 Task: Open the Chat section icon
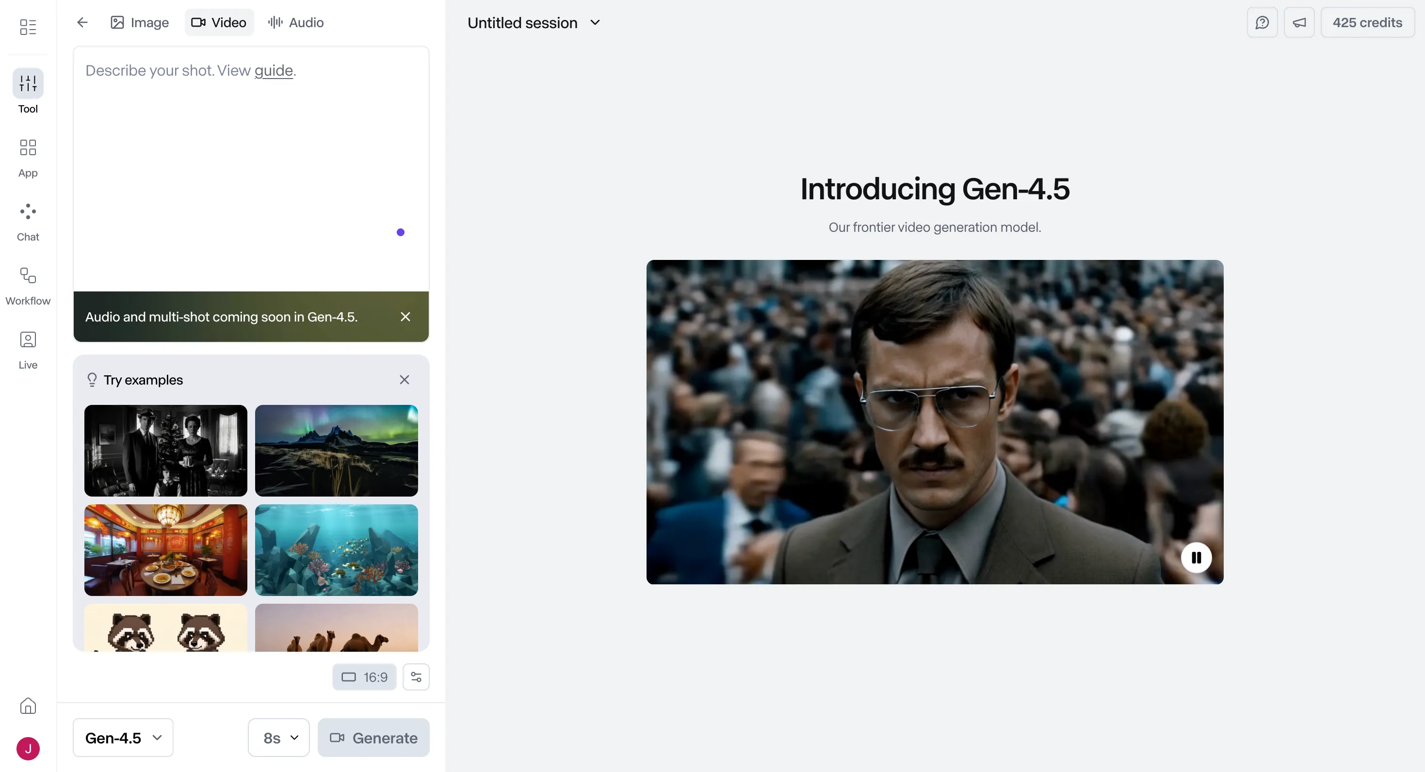pyautogui.click(x=28, y=212)
